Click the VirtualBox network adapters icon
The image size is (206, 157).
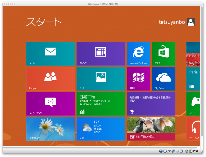click(x=173, y=151)
